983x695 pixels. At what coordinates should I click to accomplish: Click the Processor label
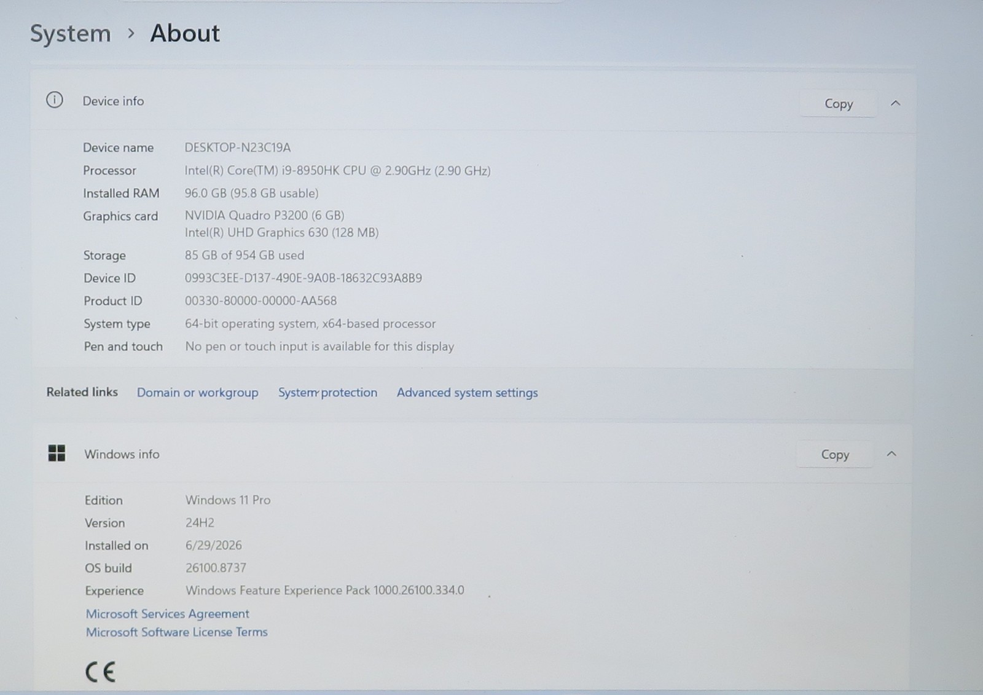pyautogui.click(x=109, y=170)
